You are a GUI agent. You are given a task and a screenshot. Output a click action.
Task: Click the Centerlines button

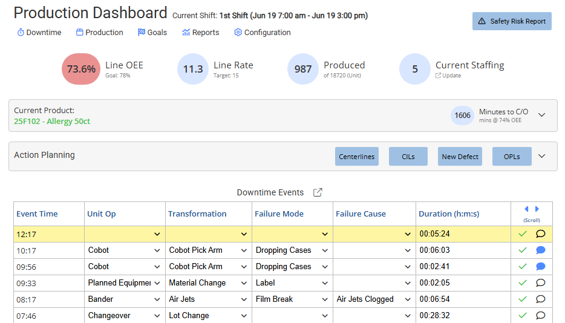(x=357, y=157)
